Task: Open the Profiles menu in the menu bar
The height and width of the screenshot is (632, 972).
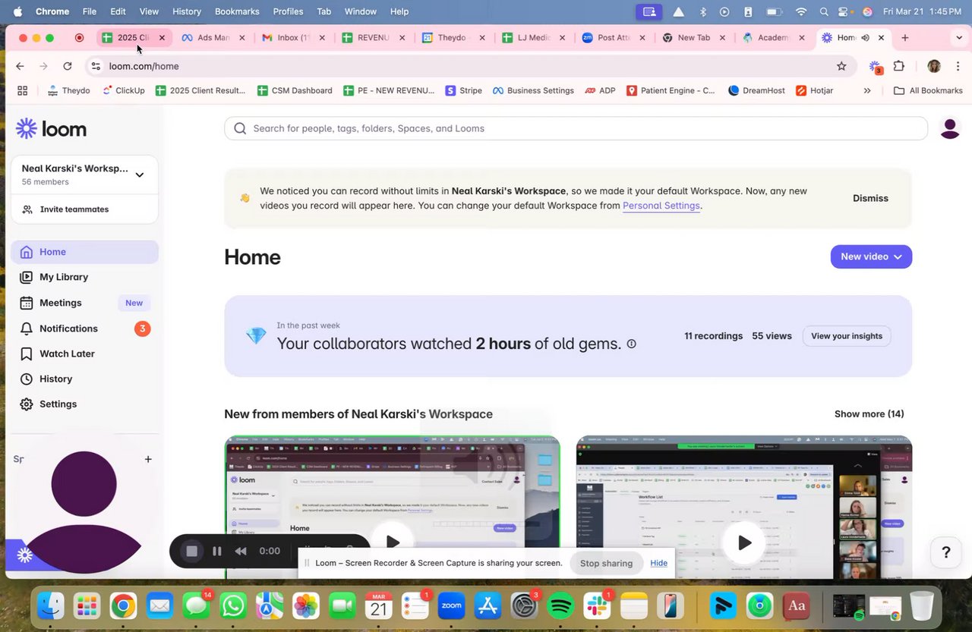Action: coord(288,11)
